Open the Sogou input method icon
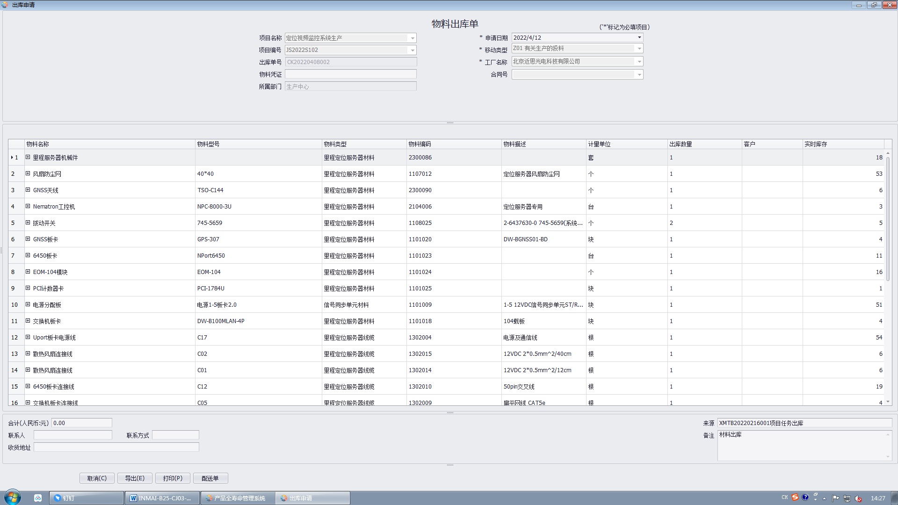898x505 pixels. click(795, 498)
